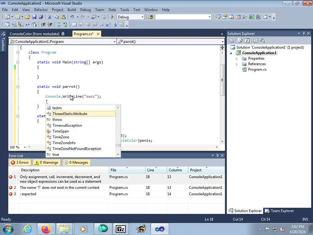This screenshot has width=313, height=235.
Task: Click the Extension Manager green arrow icon
Action: pos(252,17)
